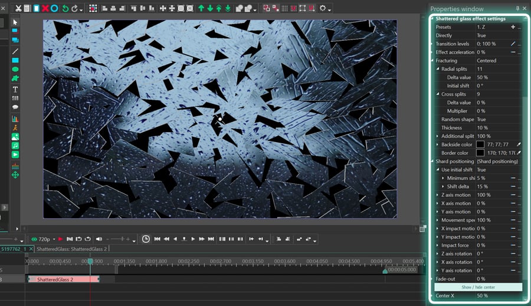Click the plus icon in Presets row
This screenshot has height=306, width=531.
tap(513, 27)
